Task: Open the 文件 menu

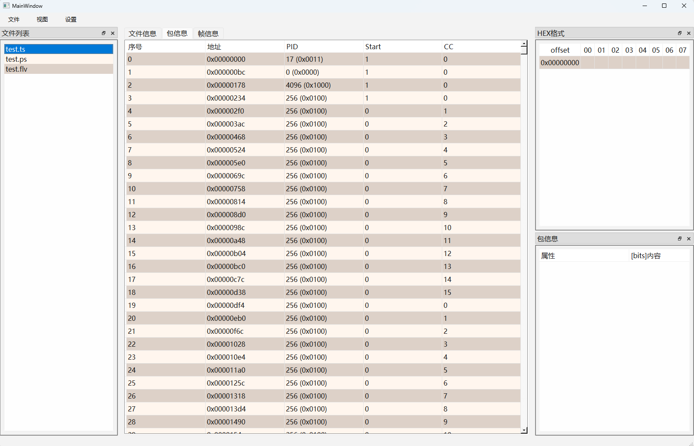Action: pos(14,19)
